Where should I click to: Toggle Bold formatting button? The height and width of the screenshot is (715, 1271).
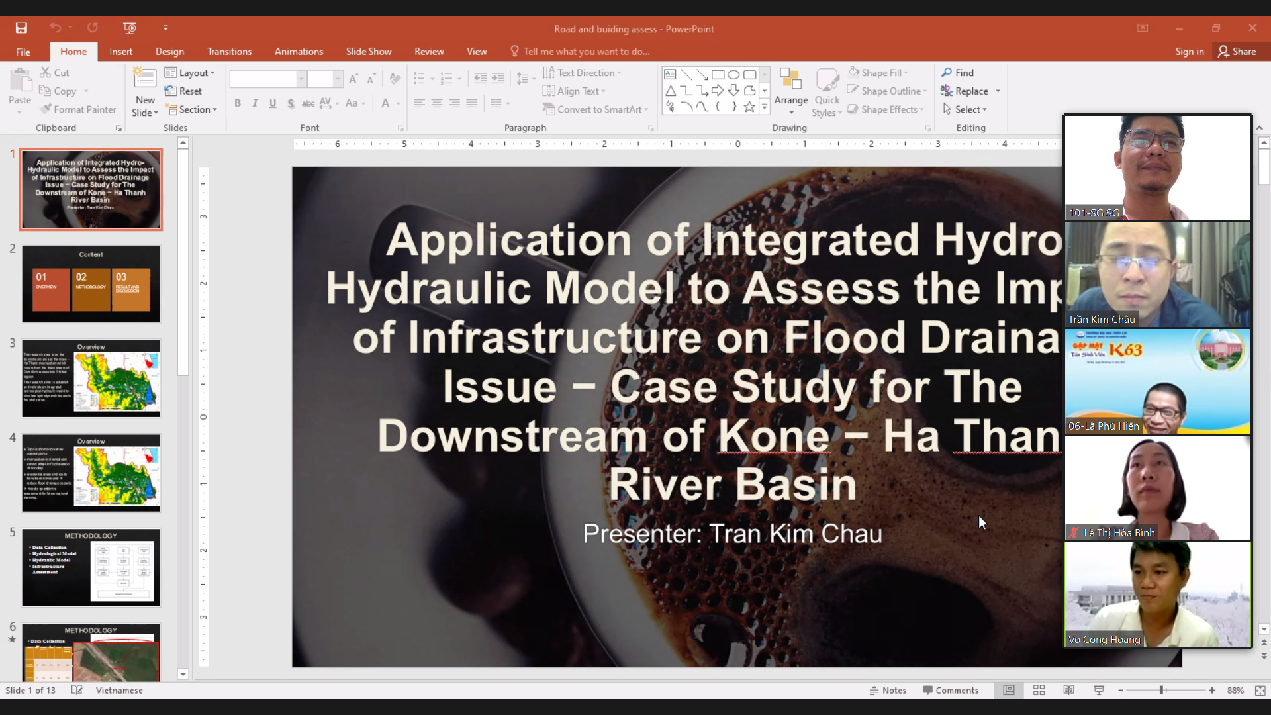click(238, 103)
